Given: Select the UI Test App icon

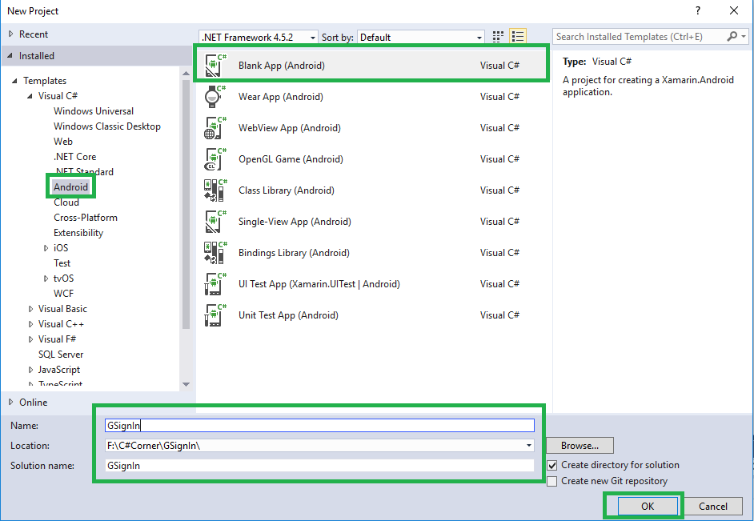Looking at the screenshot, I should pyautogui.click(x=215, y=284).
